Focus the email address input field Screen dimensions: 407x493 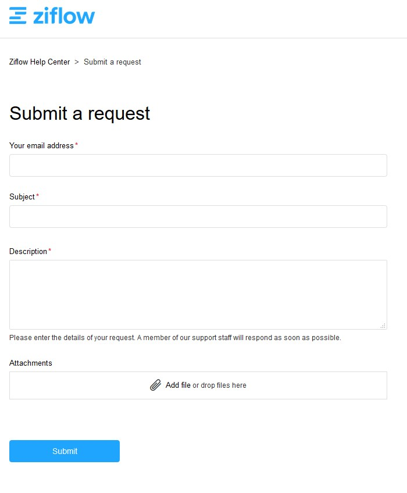click(x=198, y=165)
